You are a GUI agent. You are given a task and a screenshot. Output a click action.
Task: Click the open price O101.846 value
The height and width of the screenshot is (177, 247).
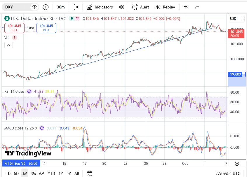click(91, 19)
